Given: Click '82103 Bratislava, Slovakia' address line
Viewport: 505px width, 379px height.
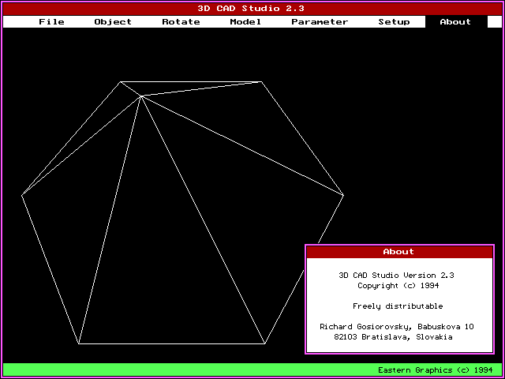Looking at the screenshot, I should [393, 337].
